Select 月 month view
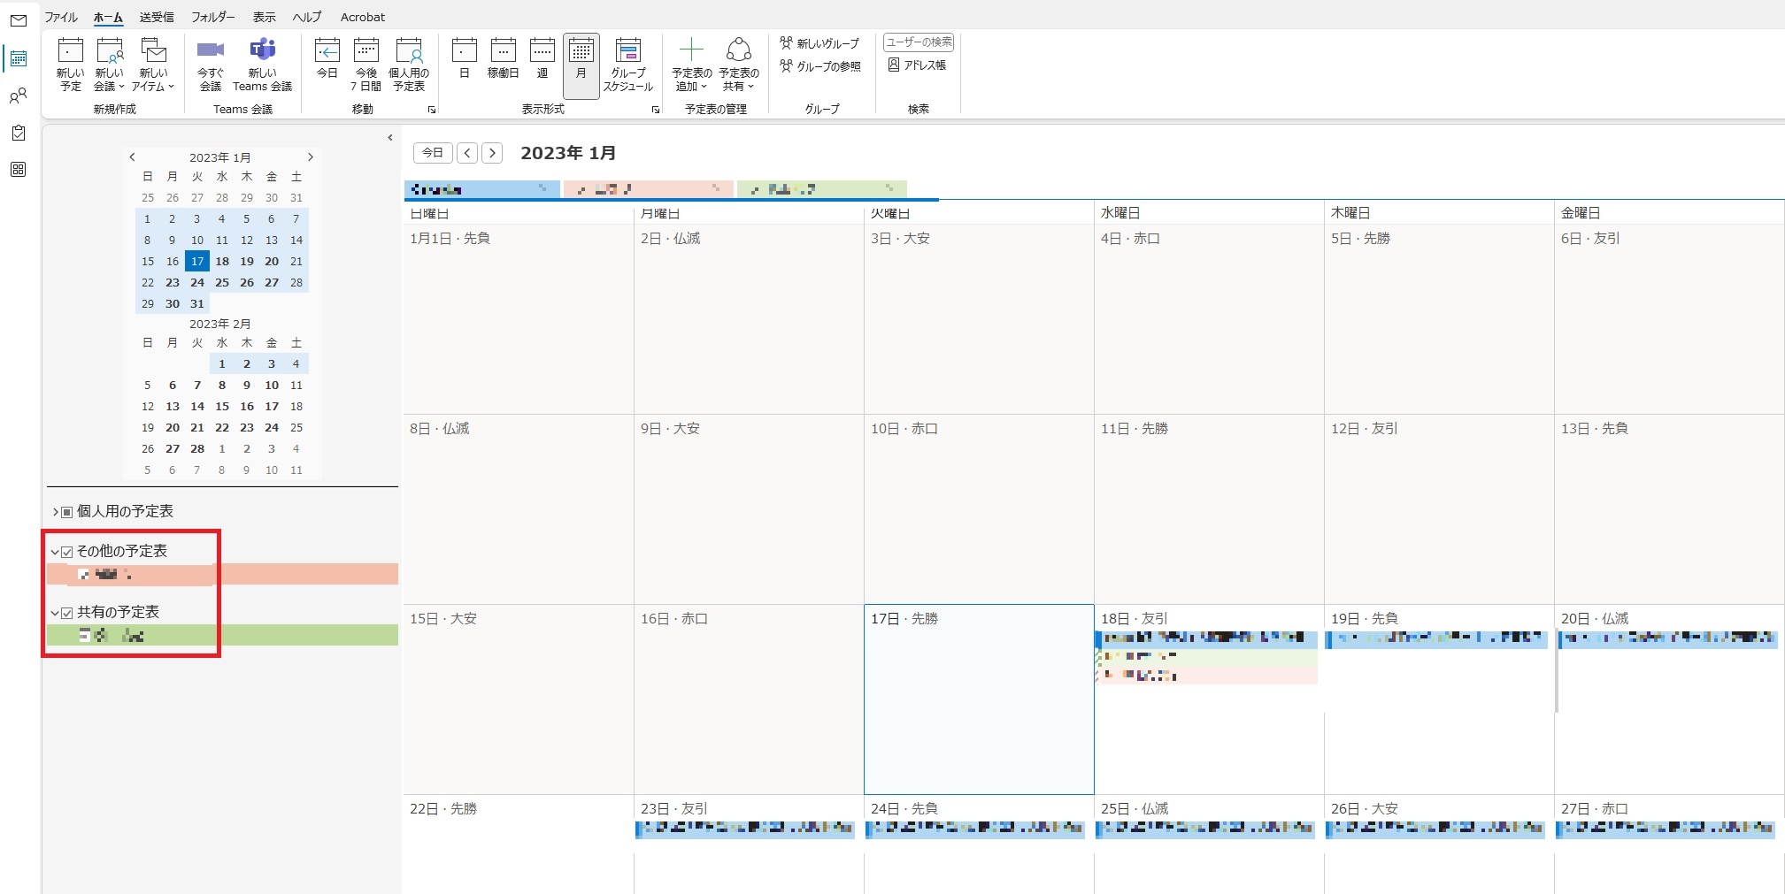This screenshot has width=1785, height=894. pyautogui.click(x=581, y=65)
